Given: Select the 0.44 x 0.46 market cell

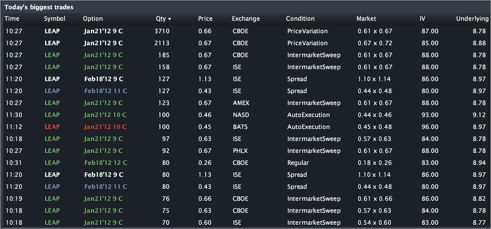Looking at the screenshot, I should [x=375, y=115].
